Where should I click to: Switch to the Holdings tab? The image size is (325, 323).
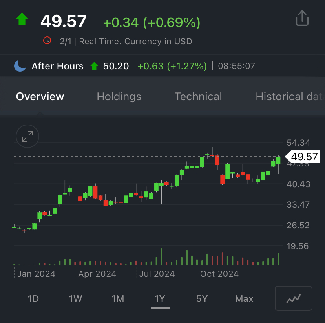[x=119, y=97]
